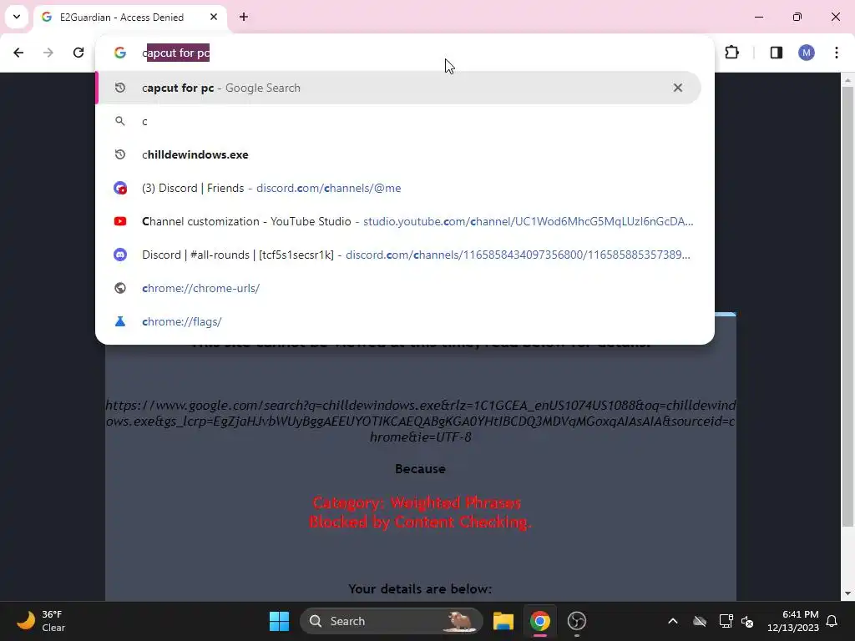Open Chrome's three-dot menu

(837, 53)
